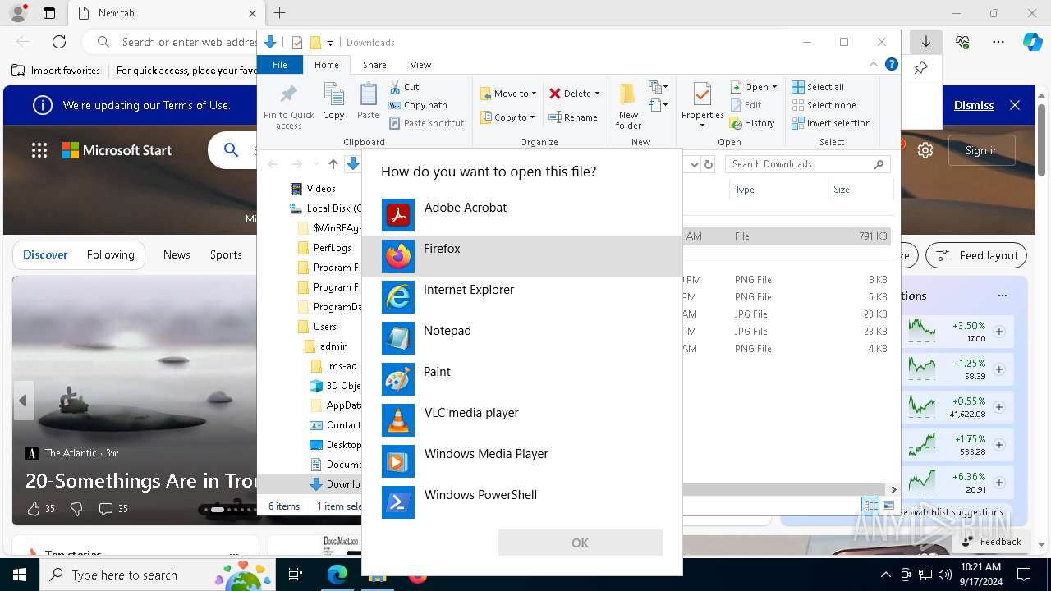The image size is (1051, 591).
Task: Pick Windows PowerShell to open the file
Action: point(522,502)
